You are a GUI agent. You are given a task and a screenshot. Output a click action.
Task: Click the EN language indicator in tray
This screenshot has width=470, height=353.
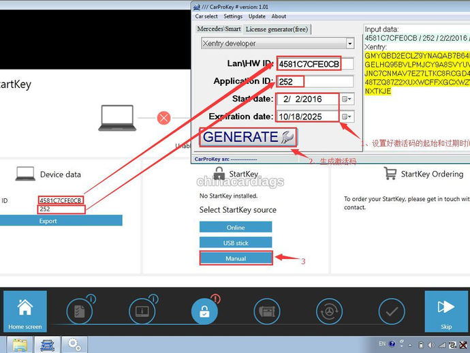[x=382, y=343]
